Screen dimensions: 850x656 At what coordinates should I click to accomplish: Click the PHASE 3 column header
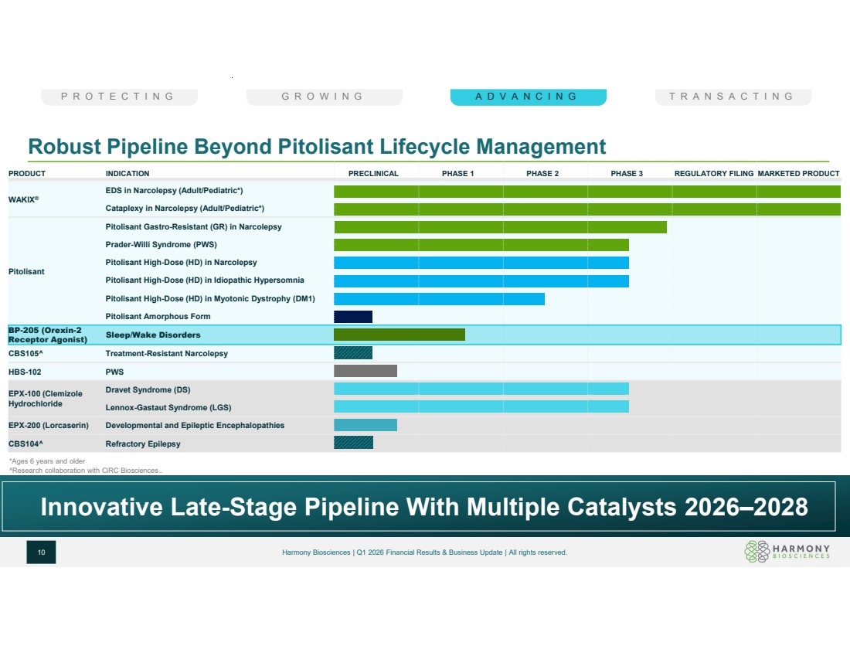coord(627,174)
